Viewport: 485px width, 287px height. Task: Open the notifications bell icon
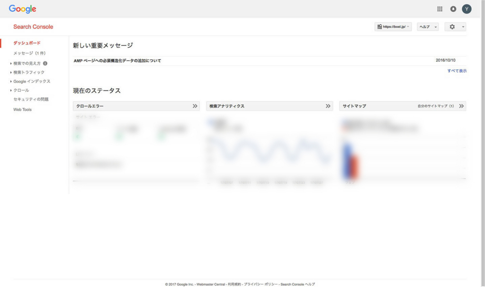pos(453,9)
